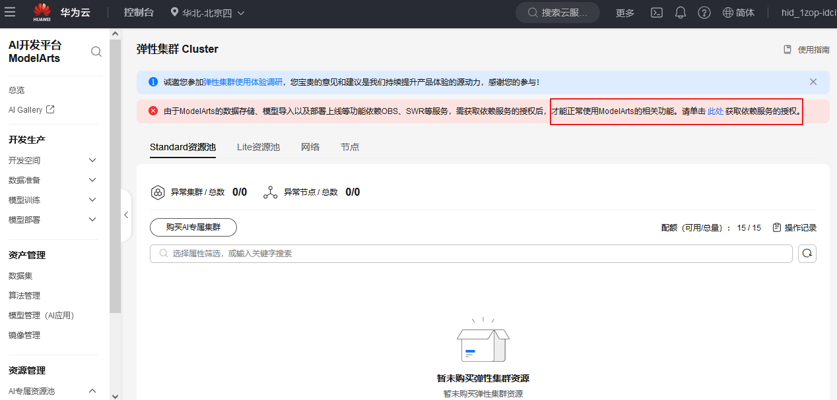The height and width of the screenshot is (400, 837).
Task: Open the 弹性集群使用体验调研 survey link
Action: [x=242, y=82]
